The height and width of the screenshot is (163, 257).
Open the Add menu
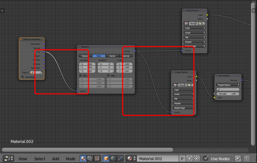(56, 159)
